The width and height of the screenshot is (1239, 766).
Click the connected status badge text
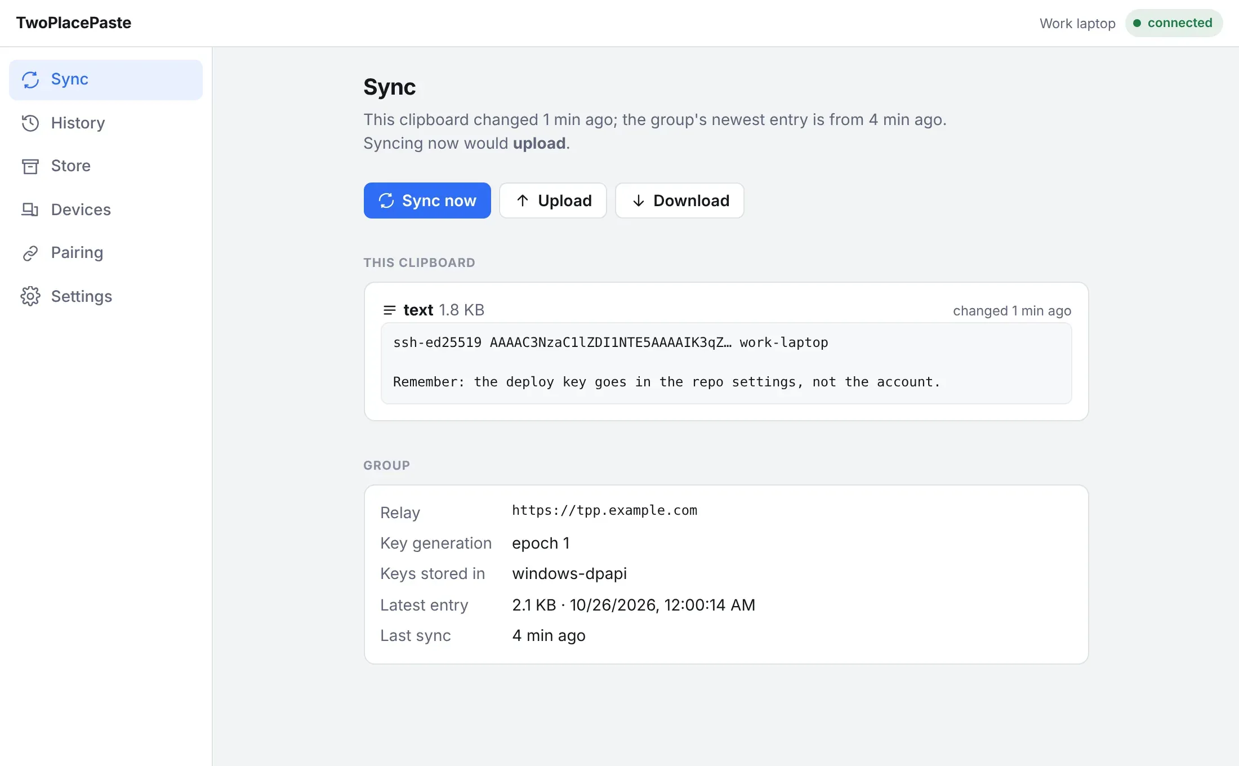(x=1180, y=23)
